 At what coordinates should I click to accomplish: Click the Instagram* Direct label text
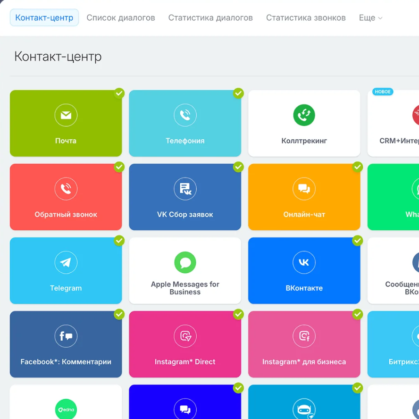[185, 362]
